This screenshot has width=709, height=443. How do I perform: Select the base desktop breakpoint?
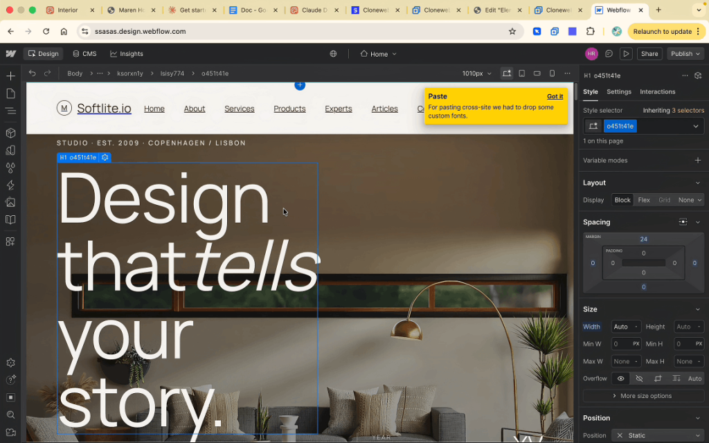[506, 73]
